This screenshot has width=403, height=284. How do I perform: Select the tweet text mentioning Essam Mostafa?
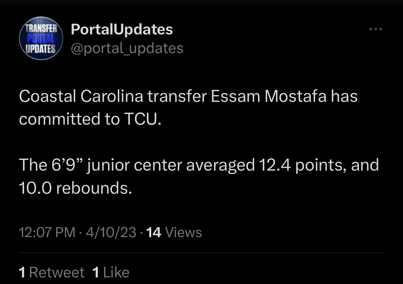[x=199, y=142]
